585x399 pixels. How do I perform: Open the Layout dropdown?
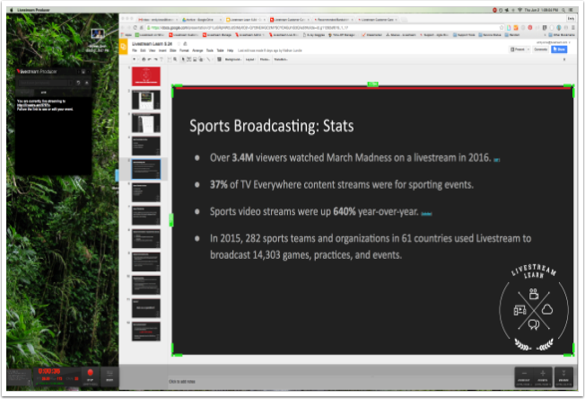[250, 59]
